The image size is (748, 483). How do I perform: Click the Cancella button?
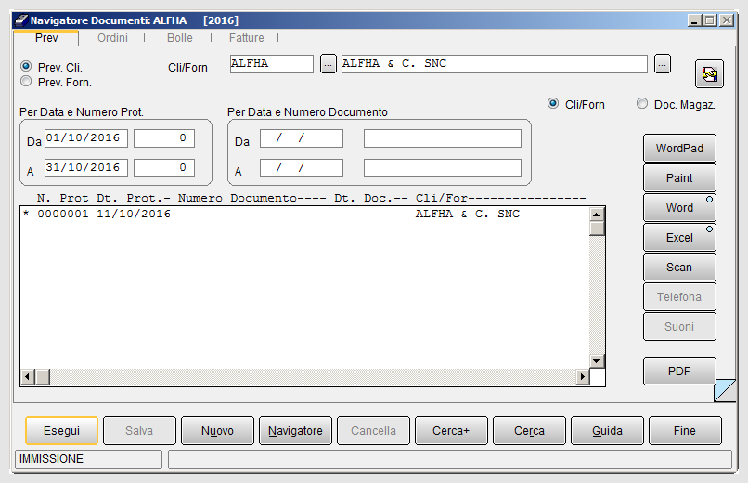point(373,430)
